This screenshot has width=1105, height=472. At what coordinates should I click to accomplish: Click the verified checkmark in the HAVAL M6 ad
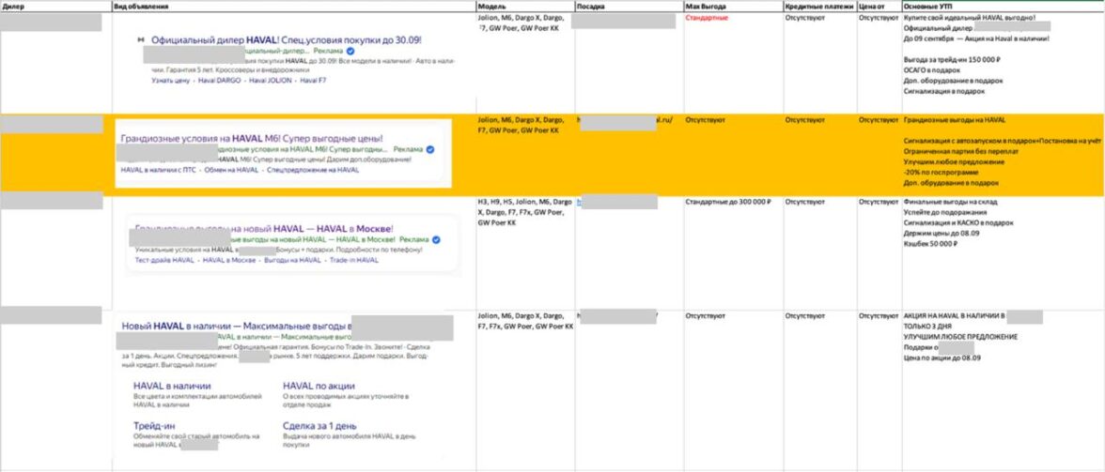430,150
